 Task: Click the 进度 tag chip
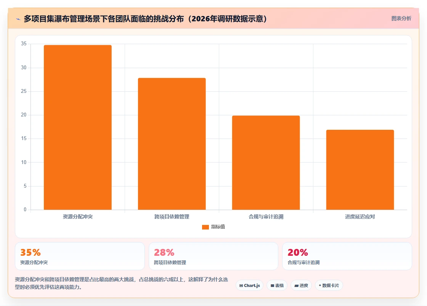(x=301, y=285)
